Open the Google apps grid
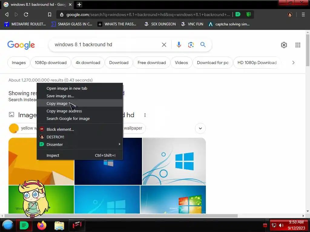This screenshot has width=310, height=232. pos(298,45)
